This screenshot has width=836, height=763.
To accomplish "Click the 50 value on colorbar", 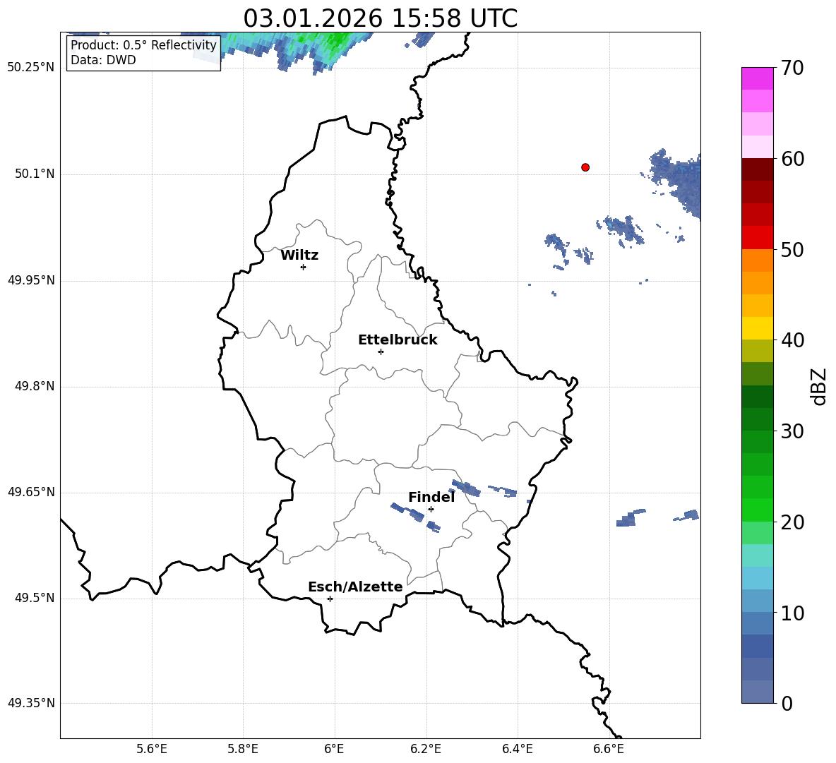I will coord(792,249).
